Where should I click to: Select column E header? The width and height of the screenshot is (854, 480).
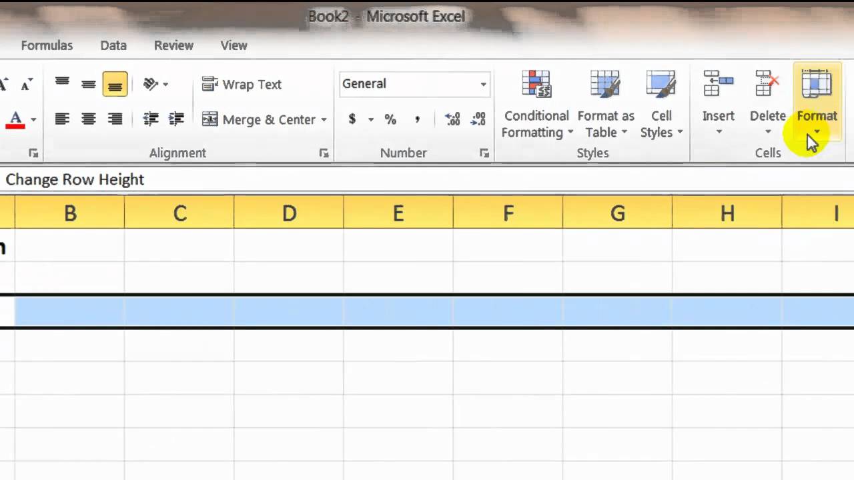[x=398, y=213]
